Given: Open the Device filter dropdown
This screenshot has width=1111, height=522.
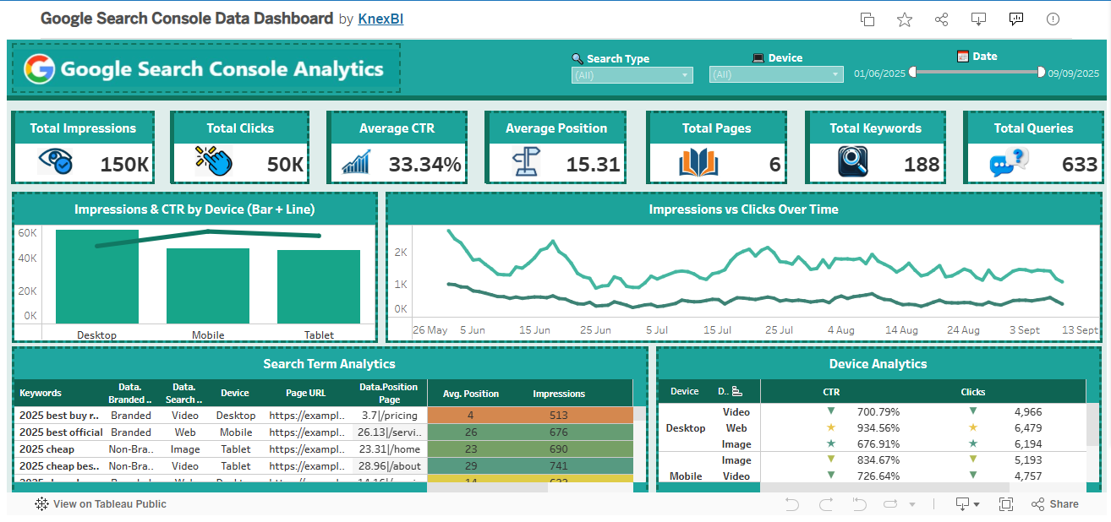Looking at the screenshot, I should [776, 74].
